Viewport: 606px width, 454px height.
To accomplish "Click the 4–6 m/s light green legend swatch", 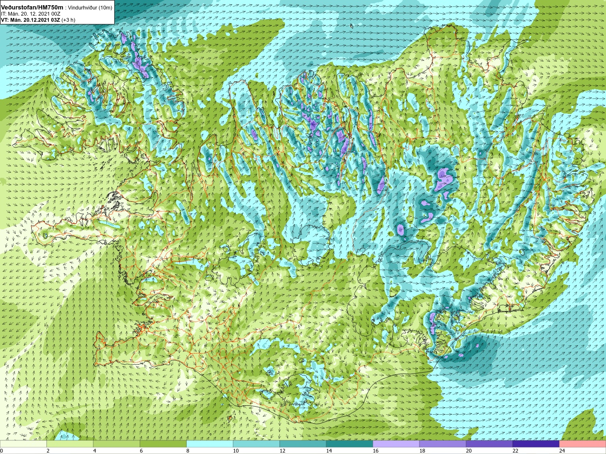I will [x=116, y=444].
